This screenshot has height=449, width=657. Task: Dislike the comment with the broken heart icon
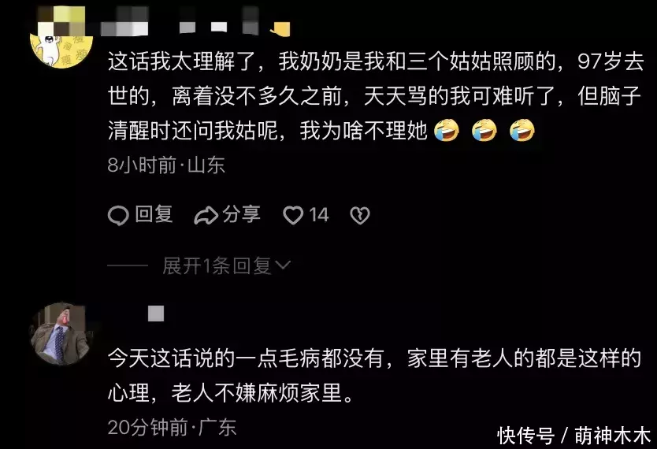[x=360, y=216]
